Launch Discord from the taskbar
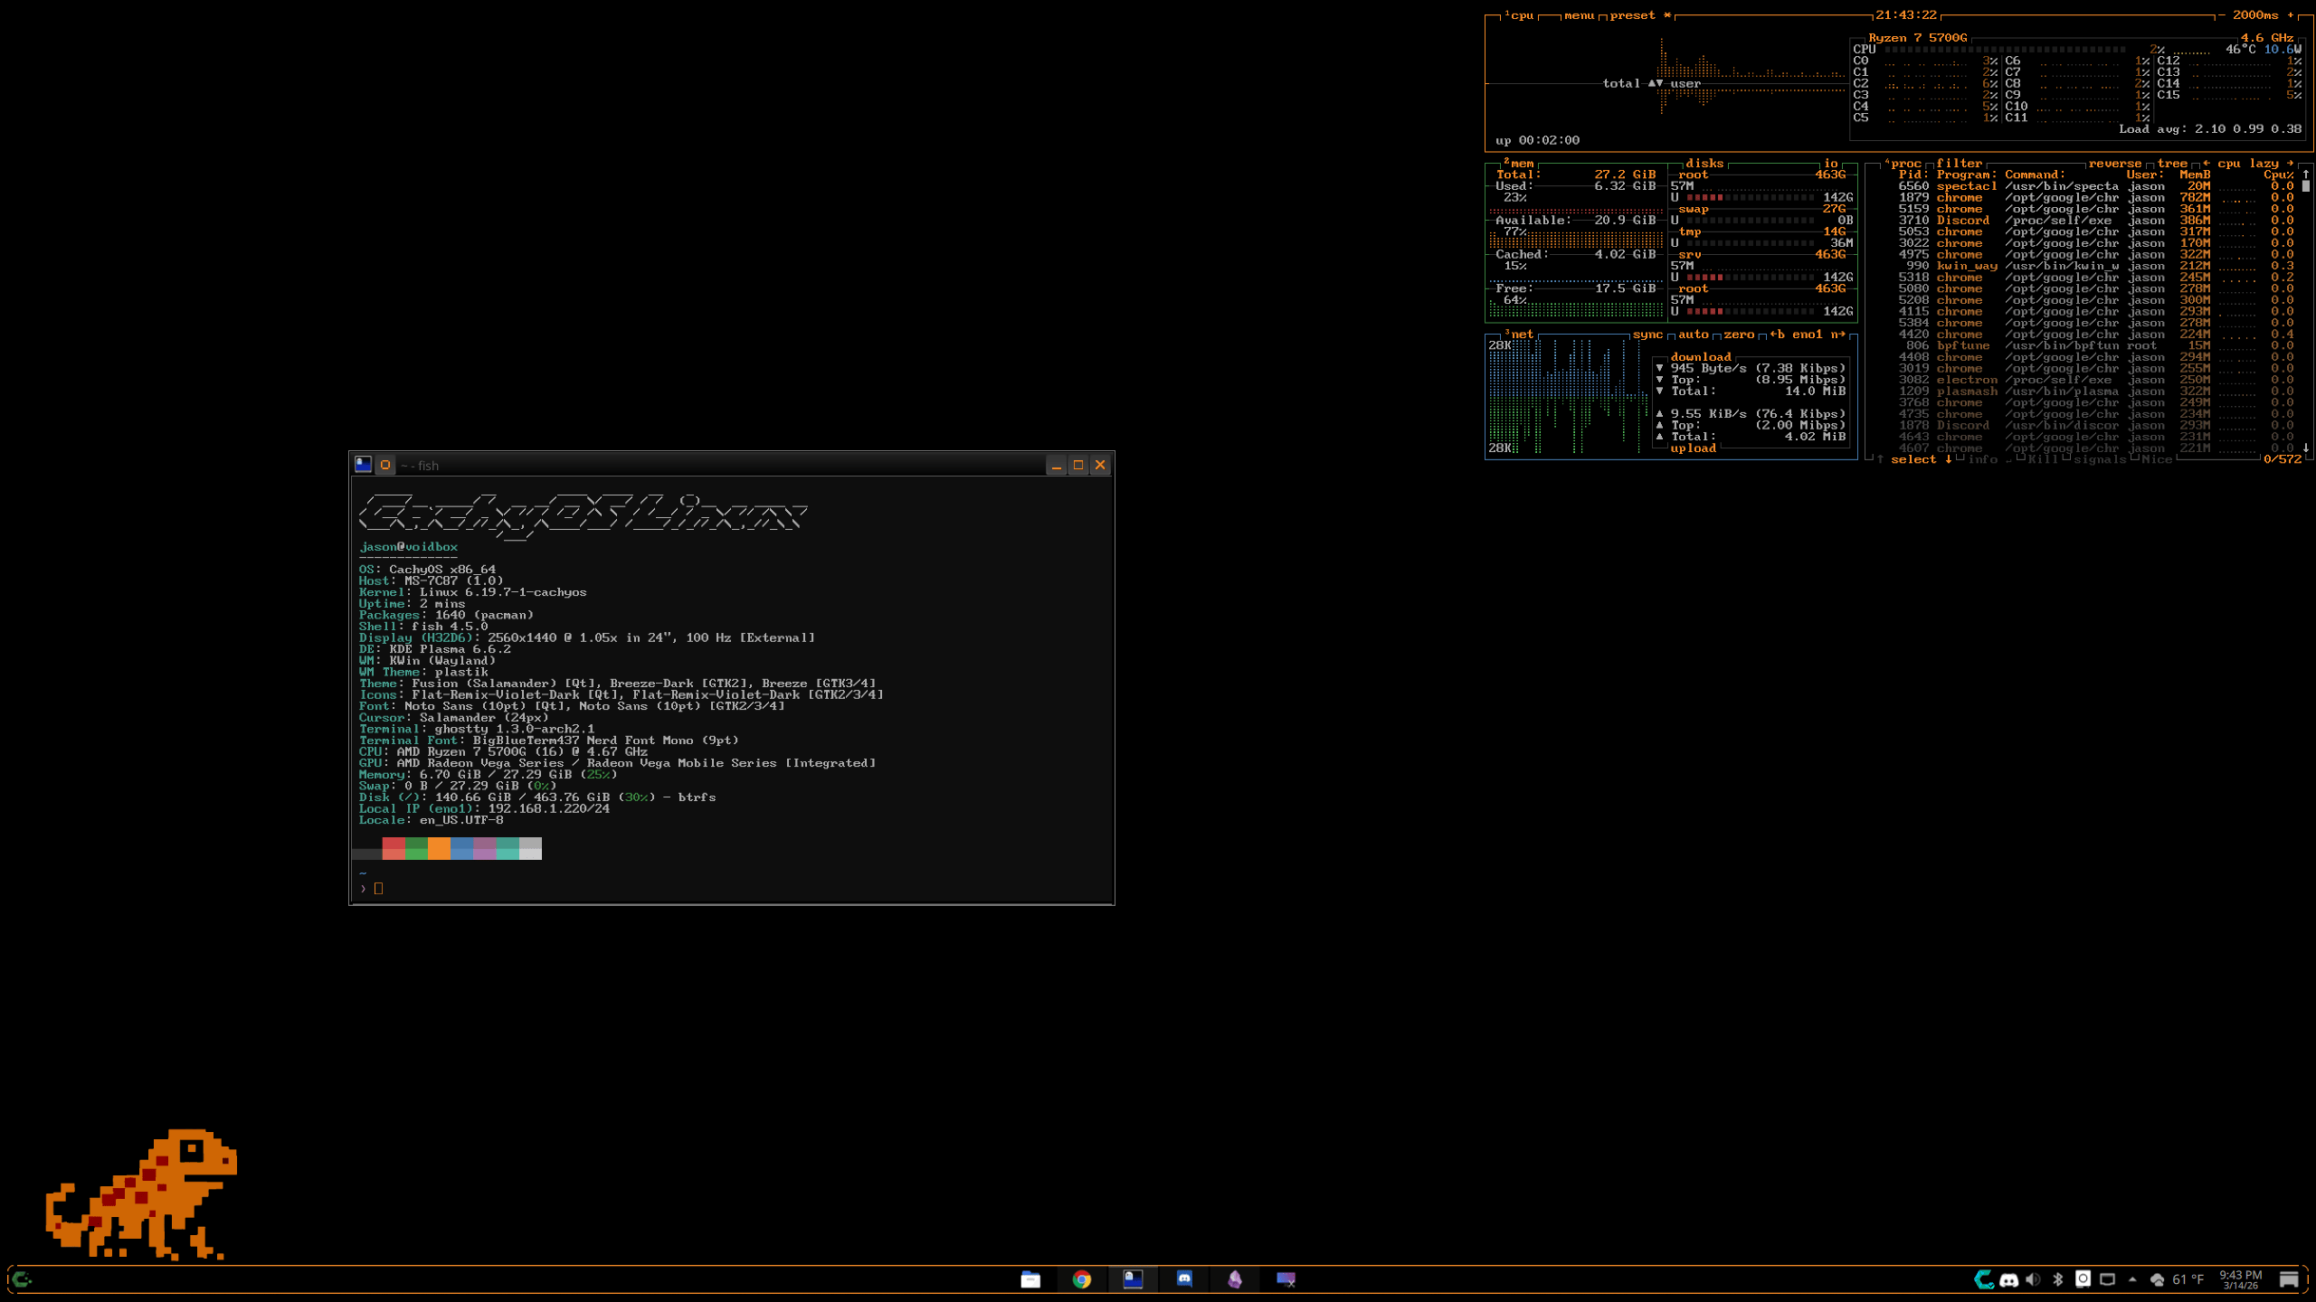2316x1302 pixels. pos(1184,1278)
